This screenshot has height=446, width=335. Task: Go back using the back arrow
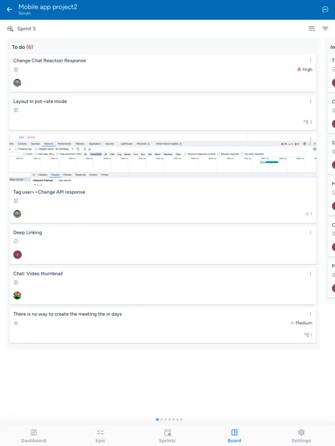point(9,9)
